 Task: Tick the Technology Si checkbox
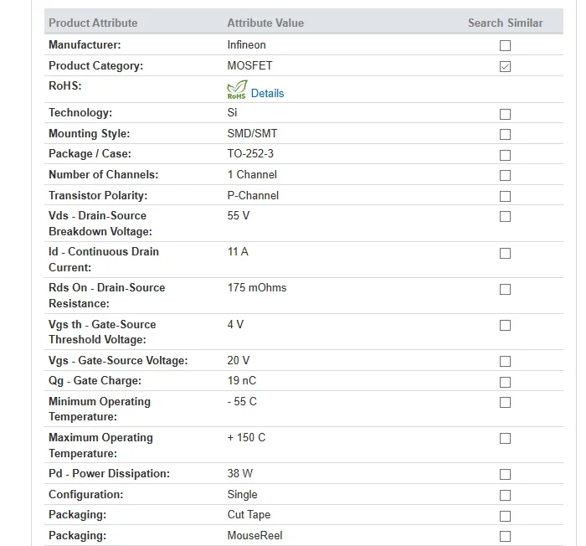click(x=505, y=114)
